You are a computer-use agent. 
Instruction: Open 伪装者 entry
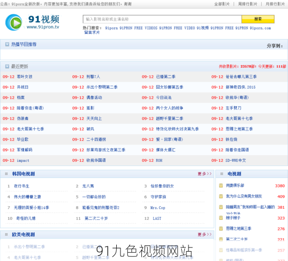pos(23,118)
